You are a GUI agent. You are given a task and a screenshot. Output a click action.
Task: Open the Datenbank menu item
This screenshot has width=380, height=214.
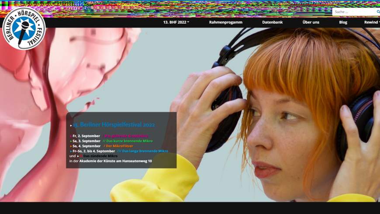[272, 22]
